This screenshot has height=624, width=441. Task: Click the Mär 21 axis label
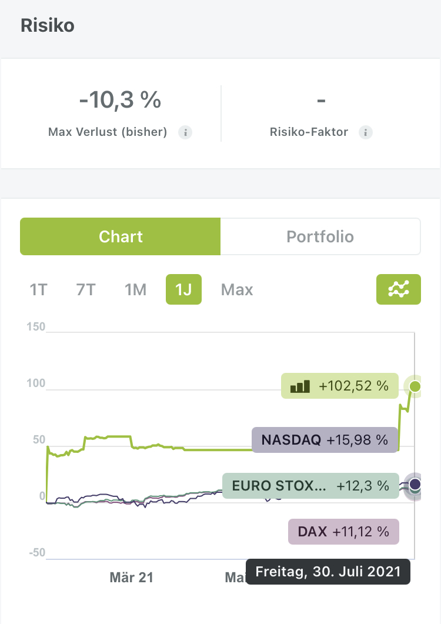coord(131,578)
